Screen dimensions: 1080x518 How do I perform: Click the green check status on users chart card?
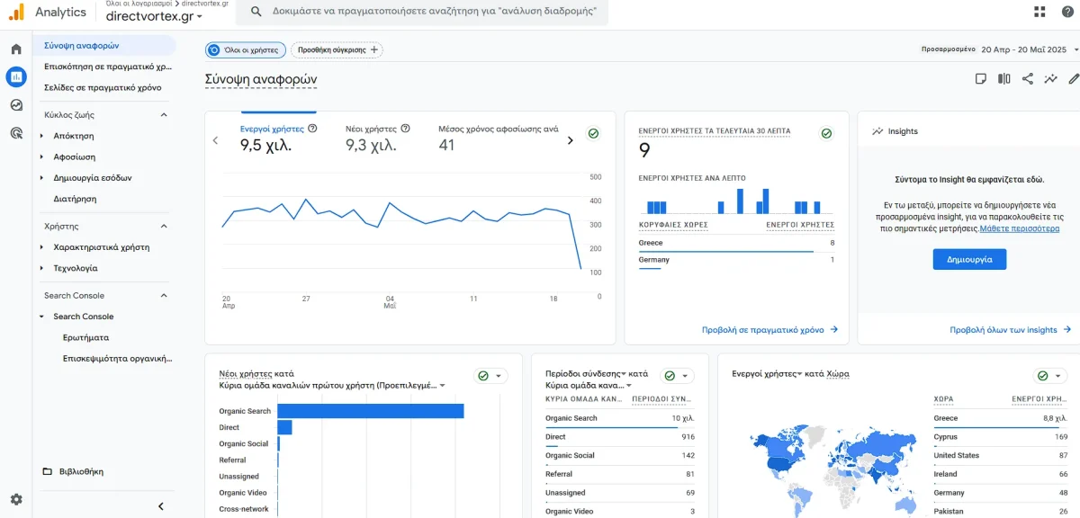(x=594, y=133)
